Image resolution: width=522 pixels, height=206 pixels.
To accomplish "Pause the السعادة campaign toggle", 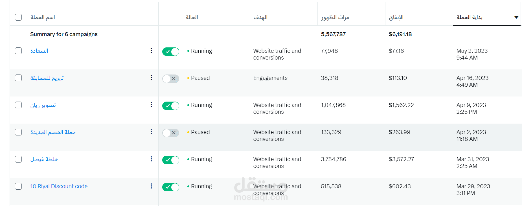I will point(171,52).
